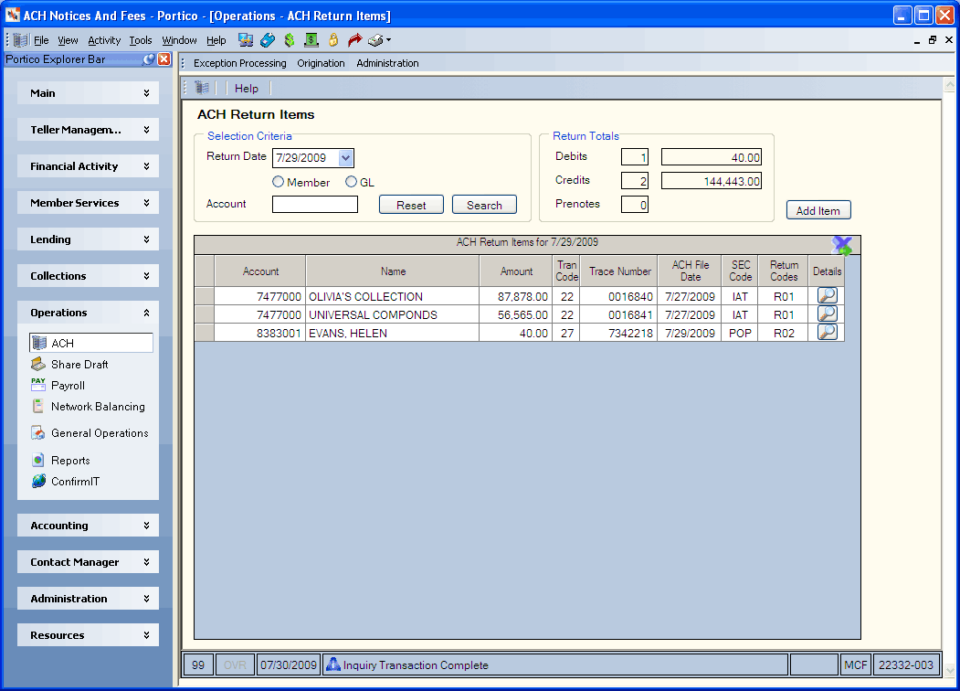Viewport: 960px width, 691px height.
Task: View details for OLIVIA'S COLLECTION row
Action: [828, 296]
